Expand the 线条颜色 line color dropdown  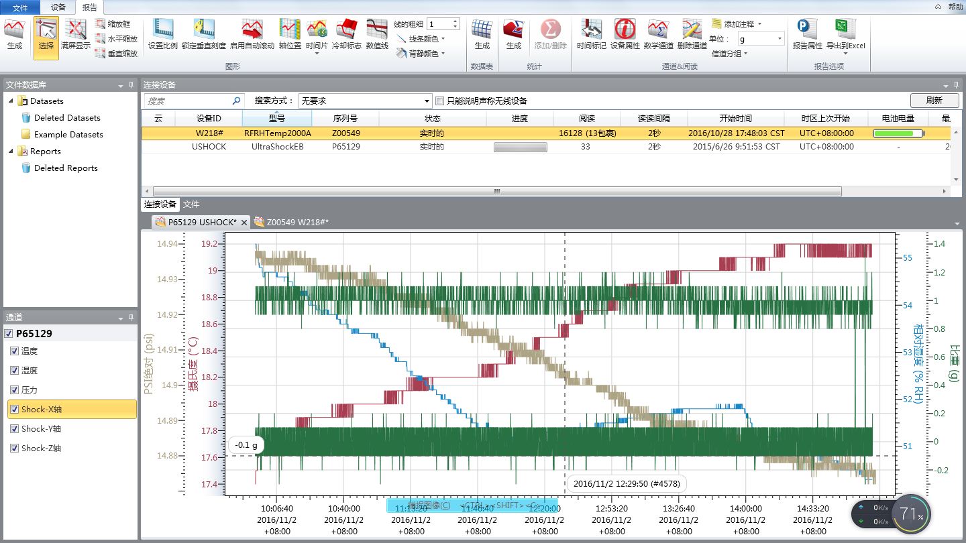coord(443,39)
